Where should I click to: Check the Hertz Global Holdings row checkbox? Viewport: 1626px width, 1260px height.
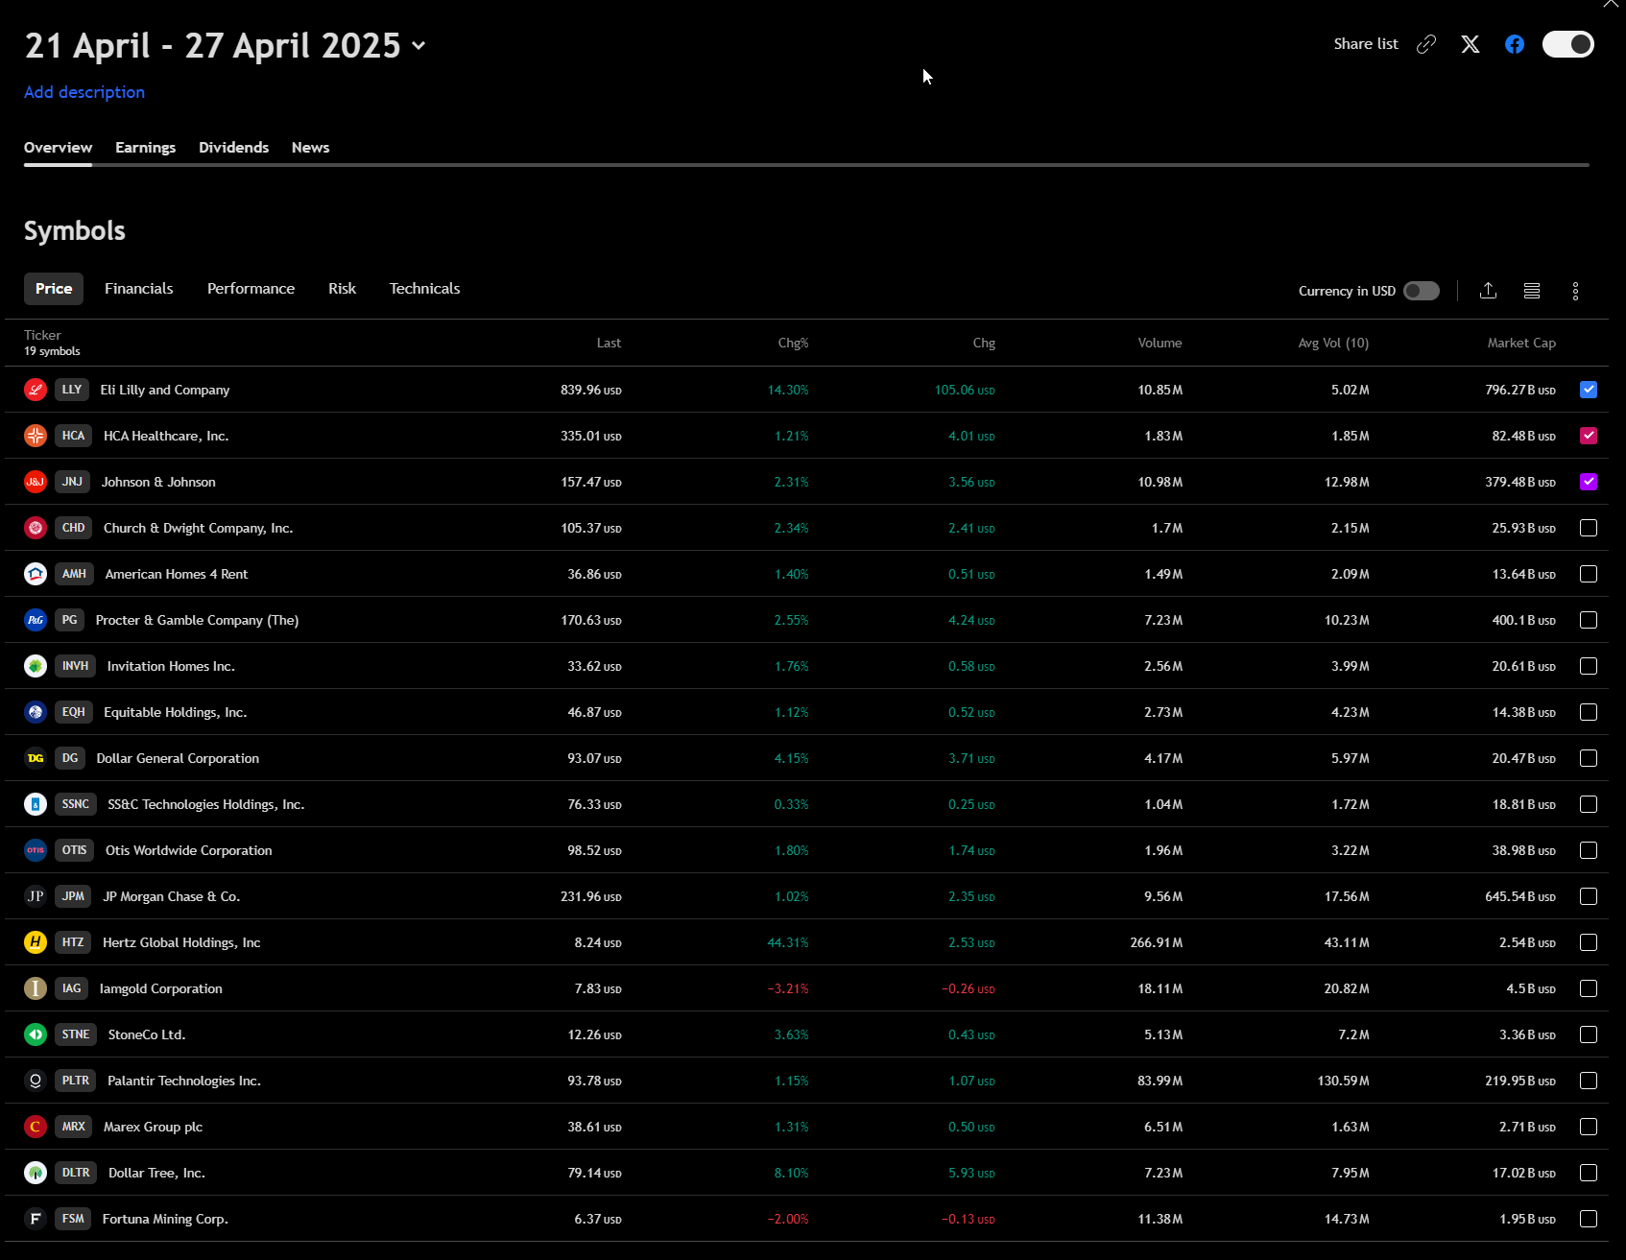coord(1589,942)
